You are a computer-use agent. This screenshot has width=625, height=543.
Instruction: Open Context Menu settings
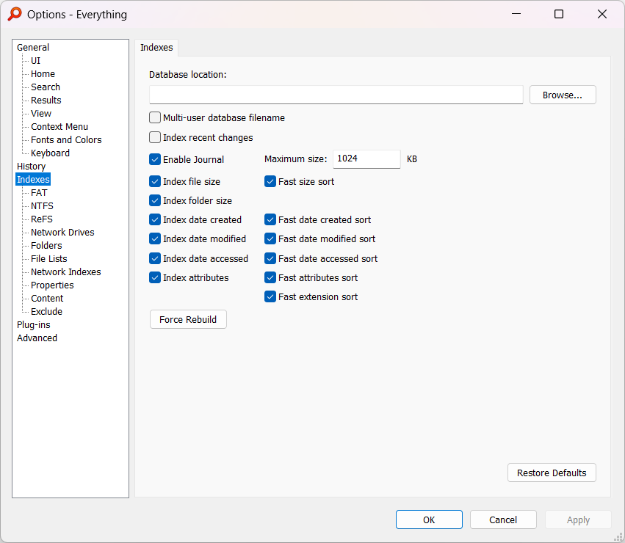tap(59, 126)
